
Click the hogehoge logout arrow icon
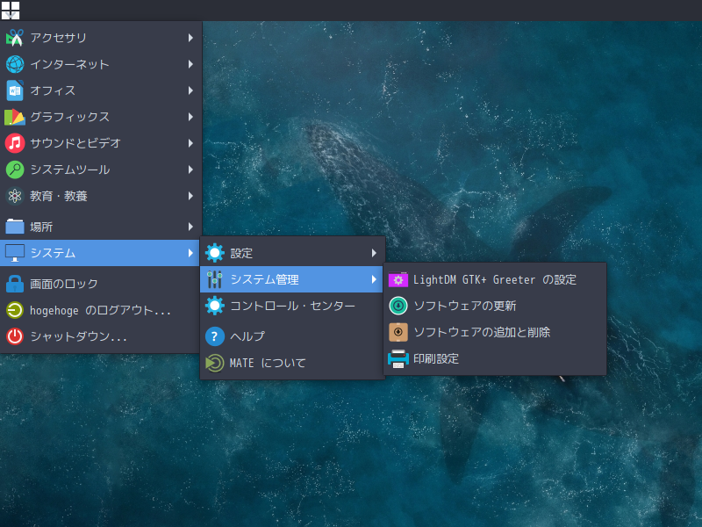point(14,310)
